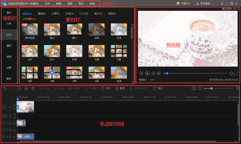
Task: Open the 语音转文字 speech-to-text tool
Action: point(138,89)
